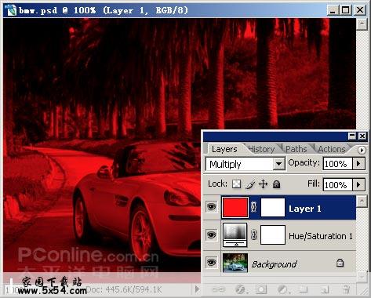Open the Layers panel options menu arrow
This screenshot has height=298, width=371.
362,150
